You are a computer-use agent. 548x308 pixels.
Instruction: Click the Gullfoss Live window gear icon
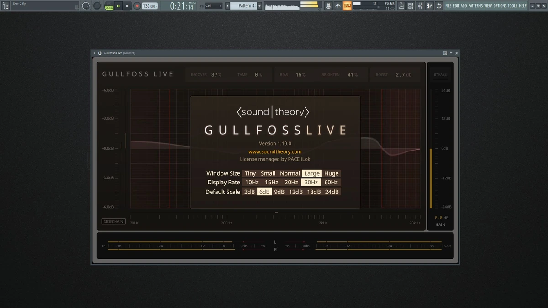coord(100,53)
